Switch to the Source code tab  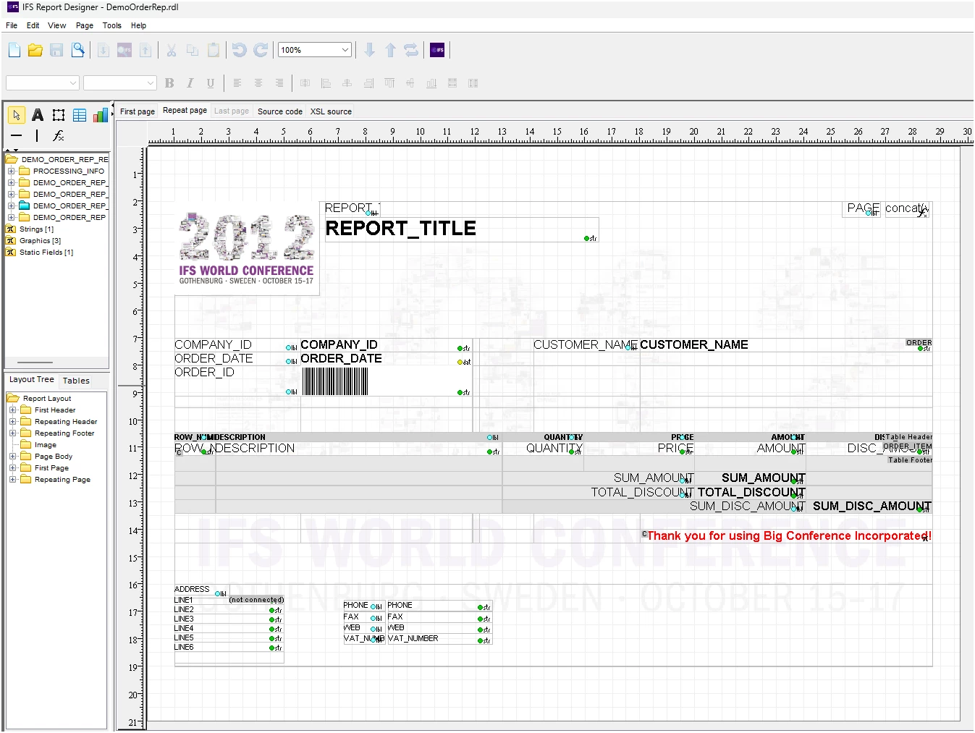[280, 111]
